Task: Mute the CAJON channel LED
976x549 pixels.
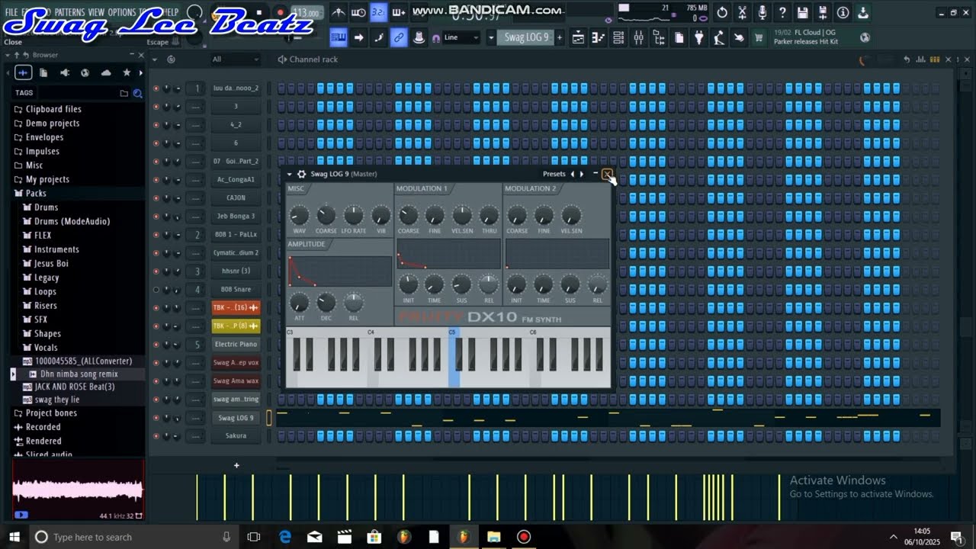Action: click(x=156, y=198)
